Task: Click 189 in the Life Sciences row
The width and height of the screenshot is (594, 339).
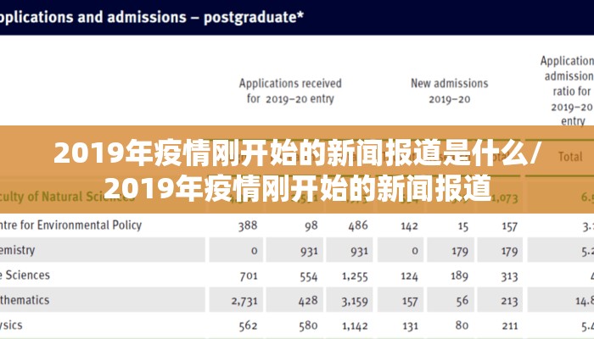Action: coord(459,275)
